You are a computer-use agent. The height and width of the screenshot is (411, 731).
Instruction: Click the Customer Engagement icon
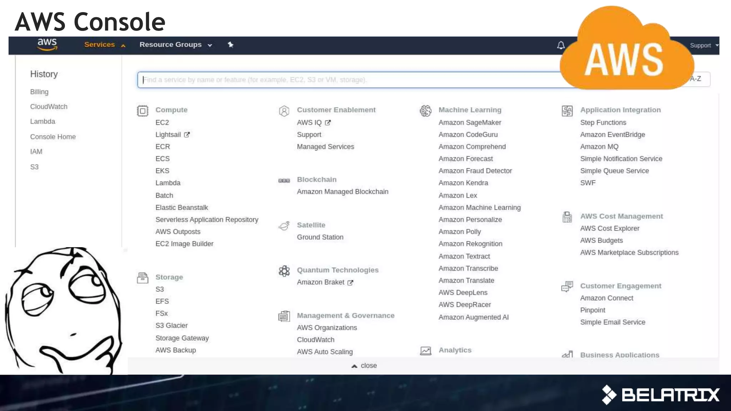567,286
